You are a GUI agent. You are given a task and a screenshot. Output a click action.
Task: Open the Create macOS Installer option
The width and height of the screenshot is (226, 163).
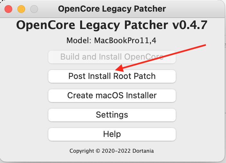coord(112,96)
